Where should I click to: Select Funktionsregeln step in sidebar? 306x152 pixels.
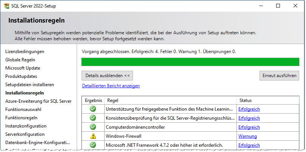[22, 118]
